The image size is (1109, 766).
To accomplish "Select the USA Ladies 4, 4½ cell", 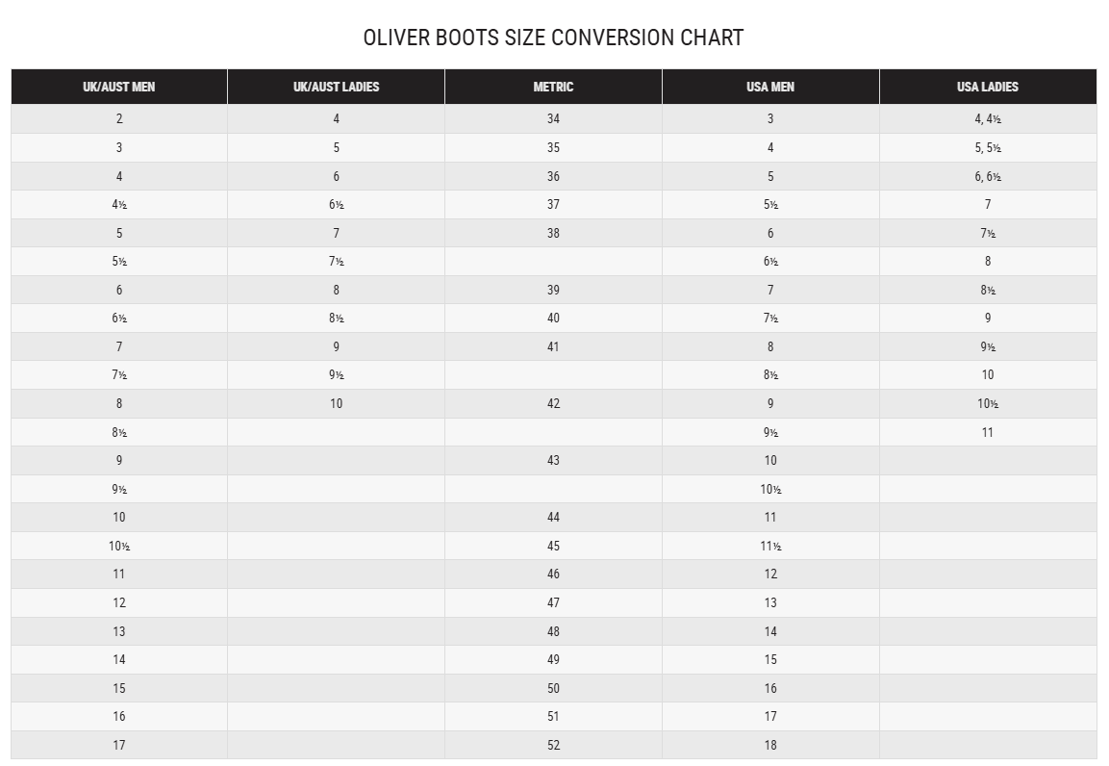I will pyautogui.click(x=988, y=118).
